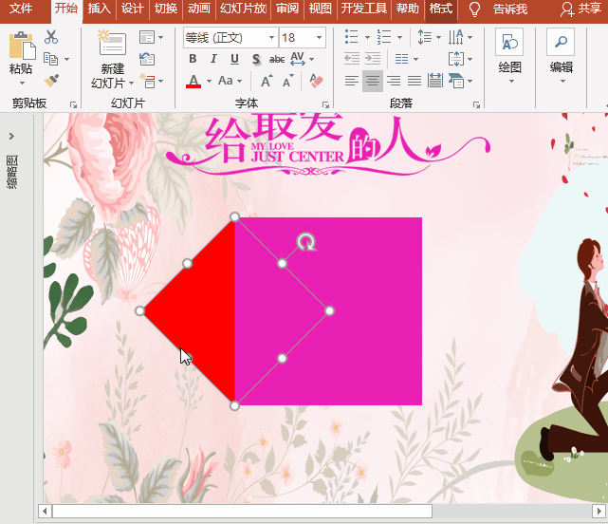Screen dimensions: 608x524
Task: Open Font 字体 dialog launcher
Action: pyautogui.click(x=325, y=104)
